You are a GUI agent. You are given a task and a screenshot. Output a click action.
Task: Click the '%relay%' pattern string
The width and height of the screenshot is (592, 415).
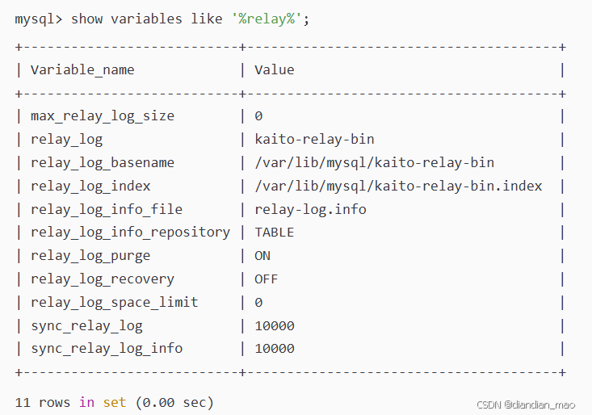click(267, 19)
